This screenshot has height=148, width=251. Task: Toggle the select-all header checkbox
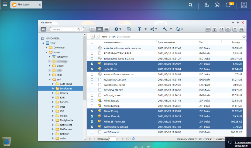[92, 42]
